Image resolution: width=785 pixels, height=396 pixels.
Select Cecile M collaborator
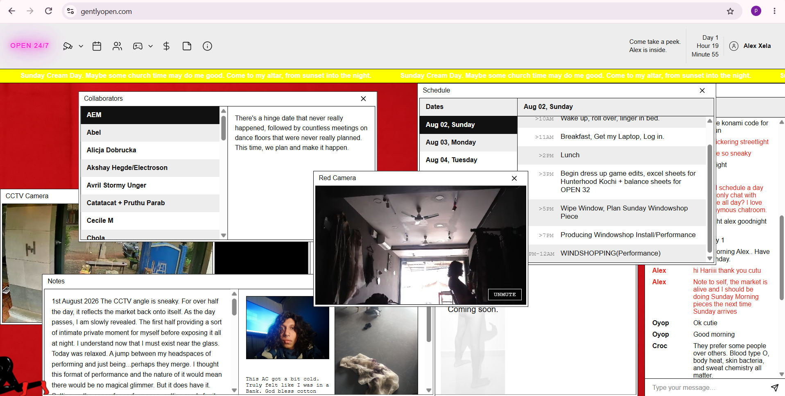coord(150,220)
